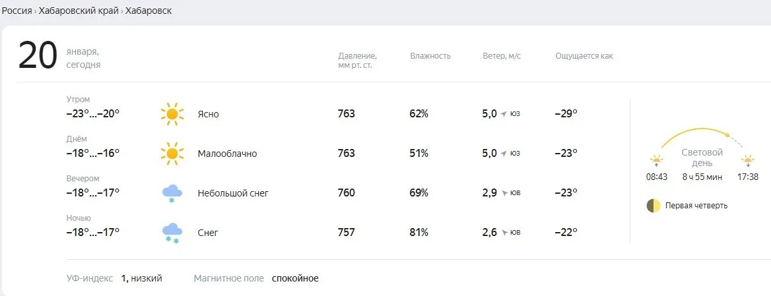Image resolution: width=771 pixels, height=296 pixels.
Task: Click the sunrise icon above 08:43
Action: point(656,160)
